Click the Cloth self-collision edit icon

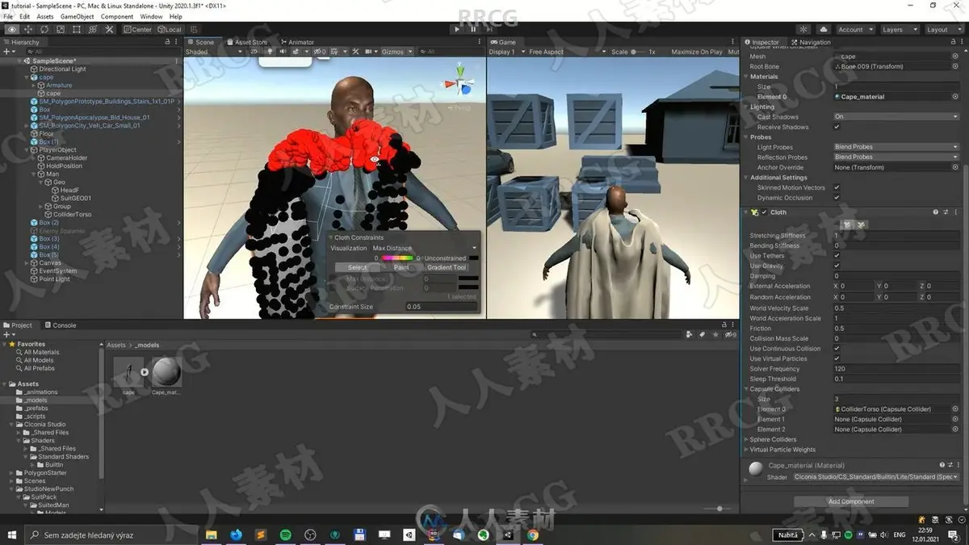[860, 224]
